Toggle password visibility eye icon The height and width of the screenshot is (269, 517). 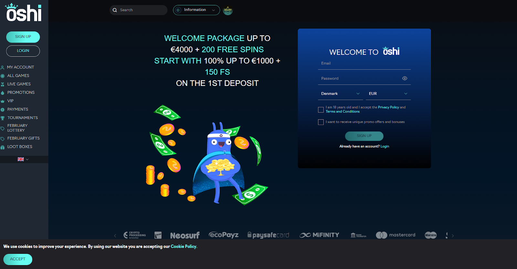[x=405, y=78]
